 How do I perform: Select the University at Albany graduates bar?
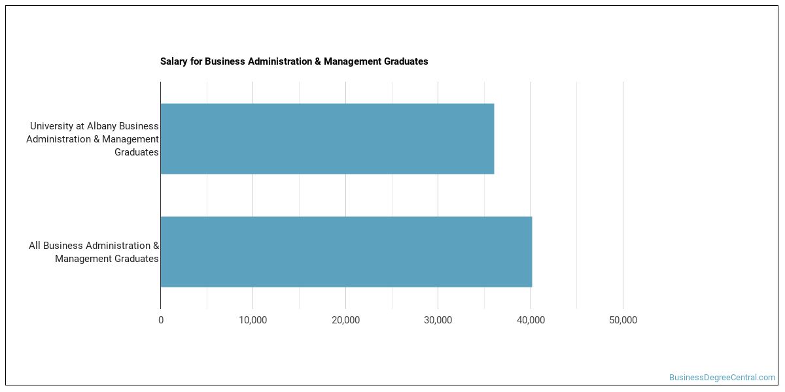pos(327,139)
